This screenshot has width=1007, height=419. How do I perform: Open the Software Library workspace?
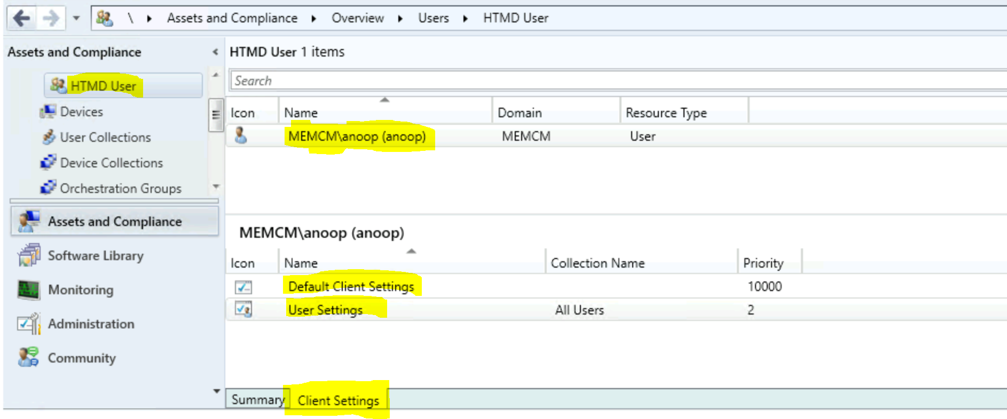click(96, 256)
